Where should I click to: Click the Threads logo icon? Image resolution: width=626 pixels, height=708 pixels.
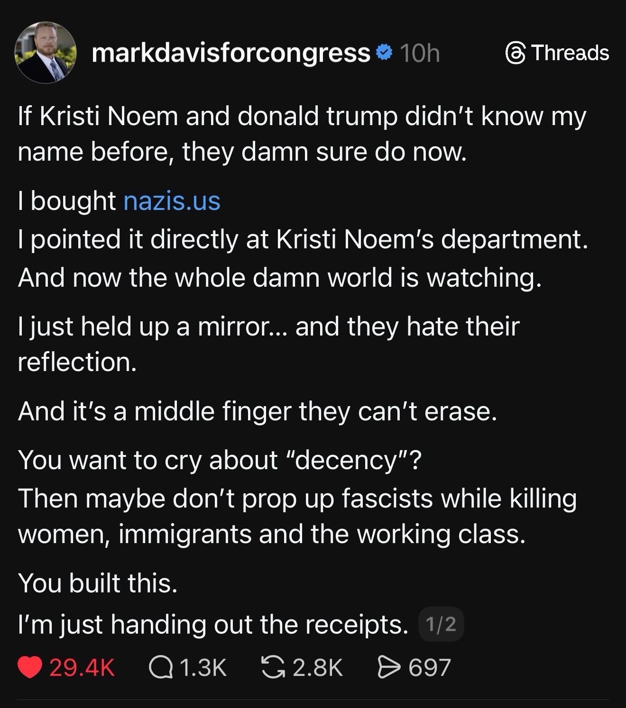(515, 53)
